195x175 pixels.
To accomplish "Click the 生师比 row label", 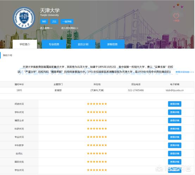I will click(19, 154).
